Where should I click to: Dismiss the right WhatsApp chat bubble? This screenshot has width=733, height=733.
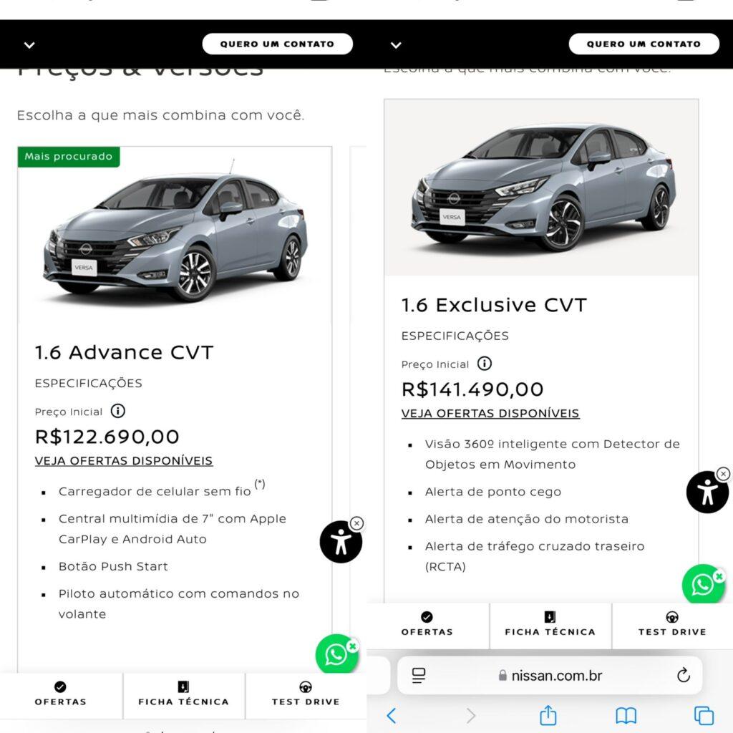(719, 576)
